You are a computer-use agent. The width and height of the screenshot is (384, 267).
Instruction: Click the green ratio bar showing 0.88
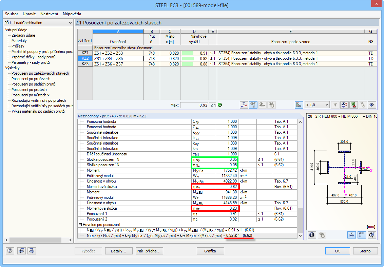pos(187,64)
